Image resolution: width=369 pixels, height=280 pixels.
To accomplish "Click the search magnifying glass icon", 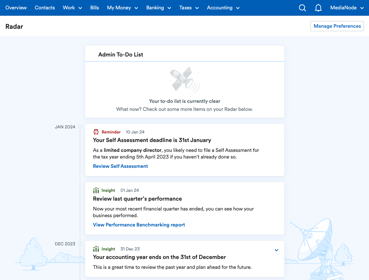I will (x=302, y=8).
